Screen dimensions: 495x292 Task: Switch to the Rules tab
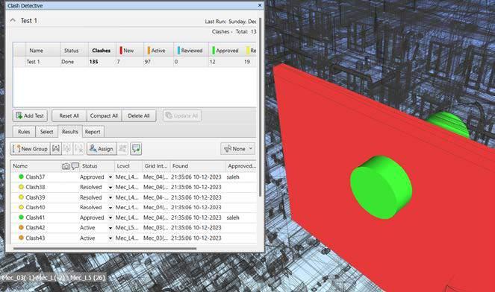tap(24, 132)
